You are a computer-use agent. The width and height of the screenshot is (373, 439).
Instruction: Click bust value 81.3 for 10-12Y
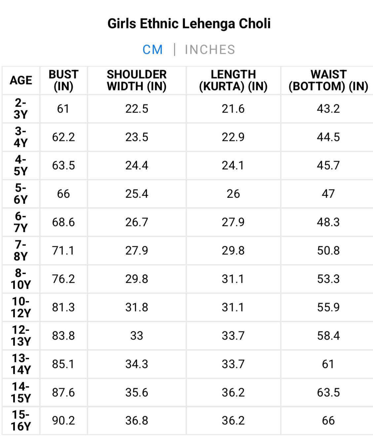point(63,307)
